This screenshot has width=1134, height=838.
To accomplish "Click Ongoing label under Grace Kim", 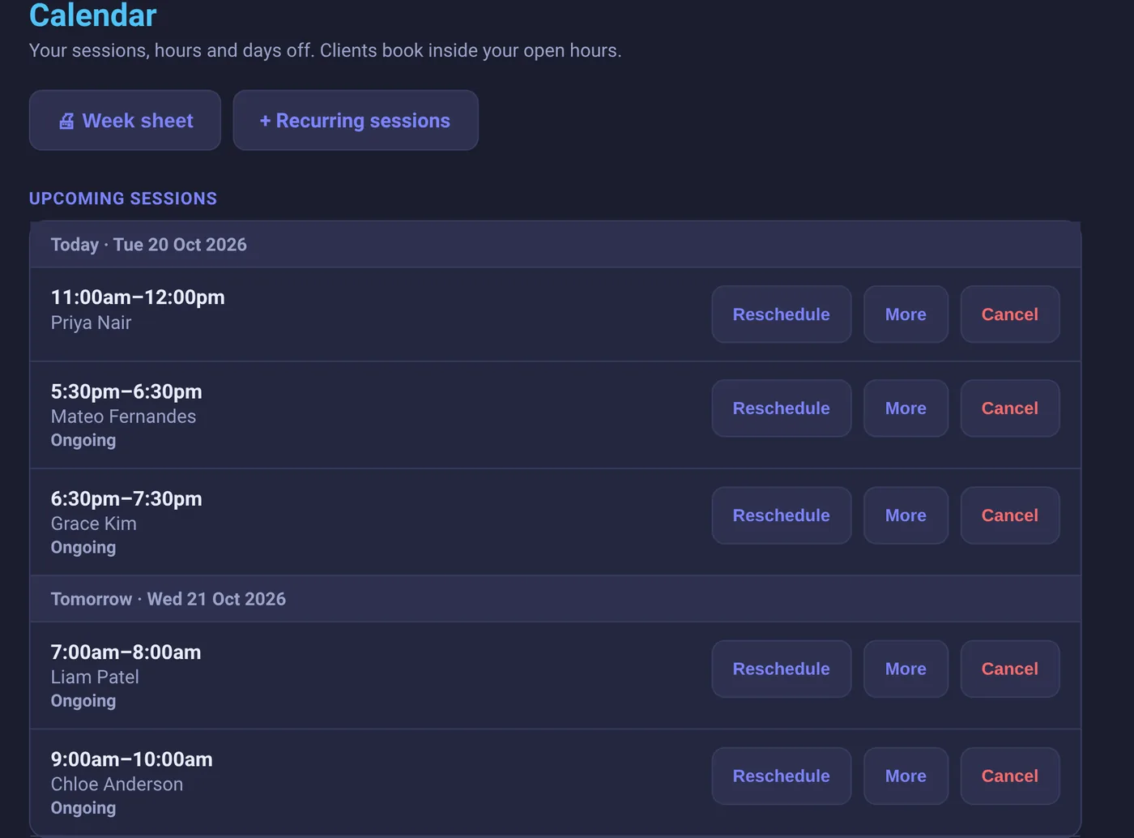I will click(x=83, y=547).
